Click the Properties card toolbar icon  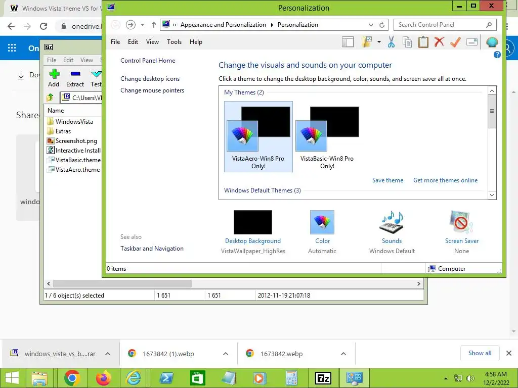(472, 42)
